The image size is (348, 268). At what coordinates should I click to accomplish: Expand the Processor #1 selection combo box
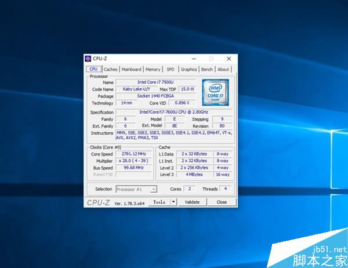pos(136,190)
